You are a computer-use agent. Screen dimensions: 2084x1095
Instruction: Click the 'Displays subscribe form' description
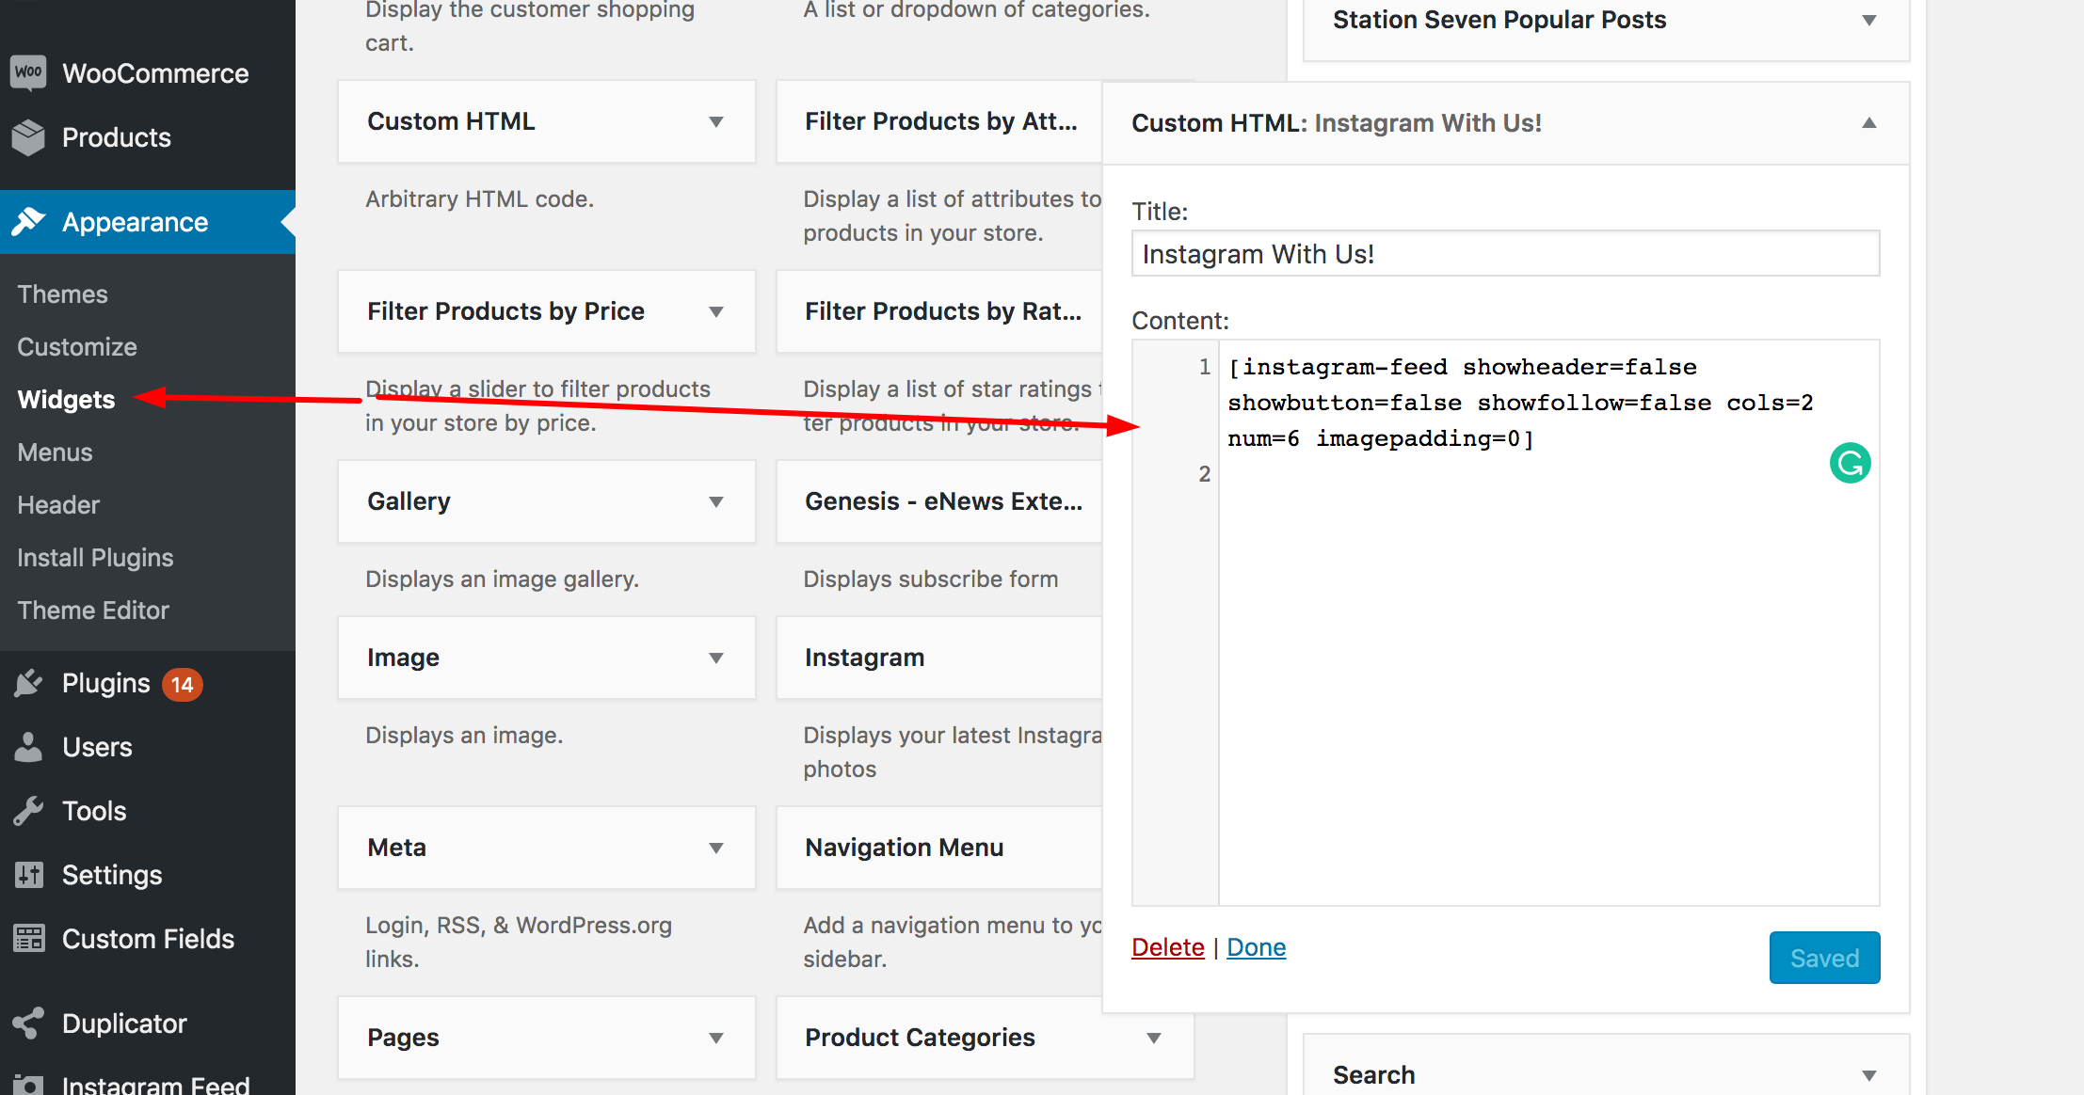tap(930, 579)
